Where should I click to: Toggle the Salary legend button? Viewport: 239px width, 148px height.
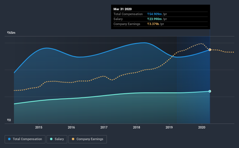pos(57,139)
